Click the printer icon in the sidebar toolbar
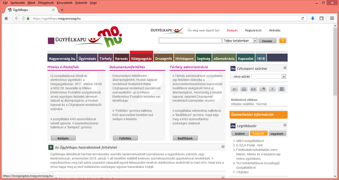This screenshot has width=339, height=180. pos(244,89)
